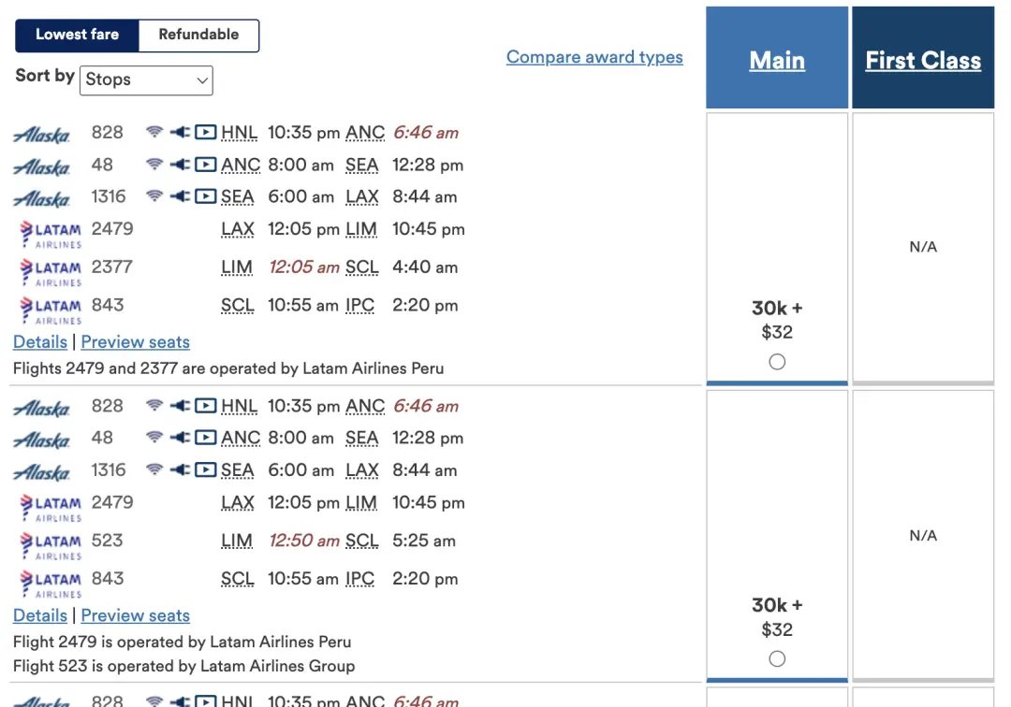
Task: Click the Wi-Fi icon for flight 828 to ANC in the first itinerary
Action: [154, 133]
